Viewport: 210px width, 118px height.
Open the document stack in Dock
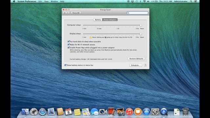(x=177, y=112)
